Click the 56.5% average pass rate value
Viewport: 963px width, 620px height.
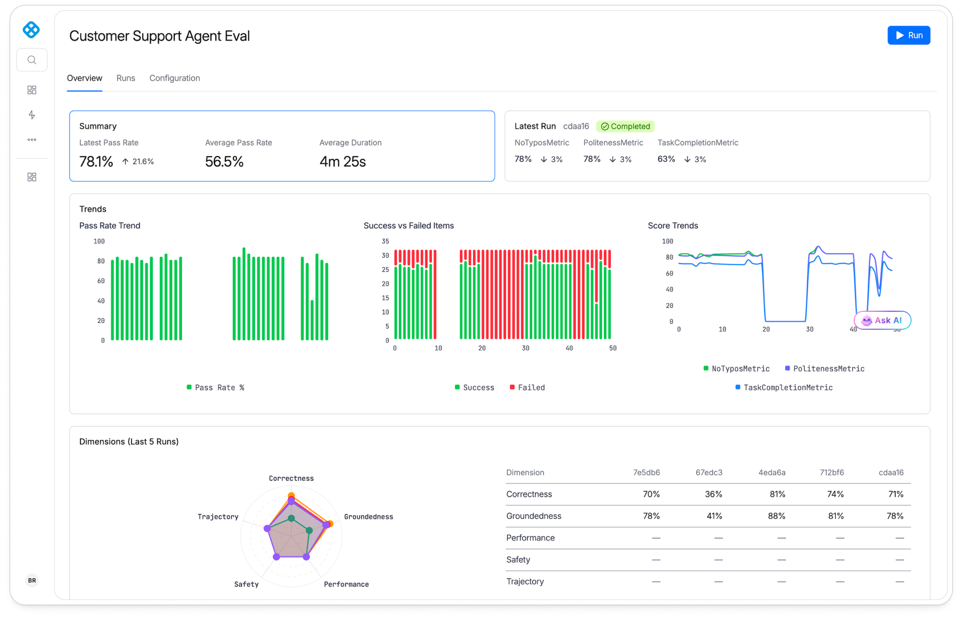click(225, 162)
